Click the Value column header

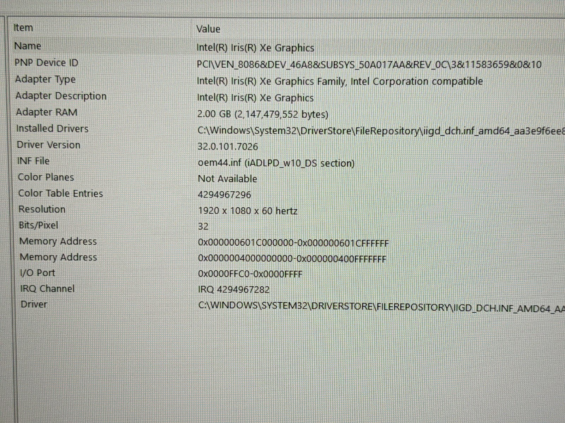[x=208, y=29]
